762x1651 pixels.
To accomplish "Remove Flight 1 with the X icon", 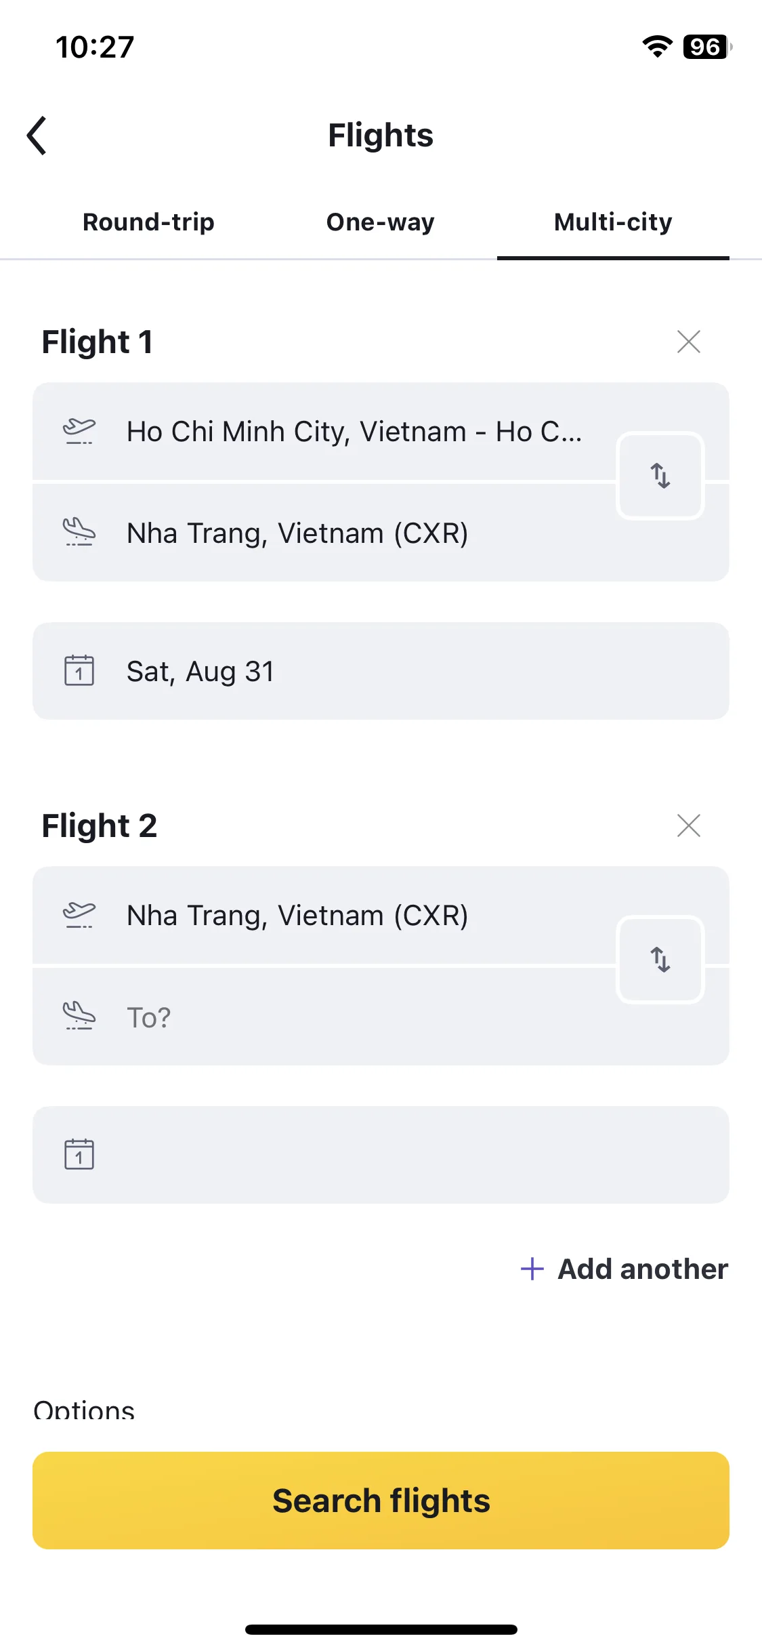I will coord(689,342).
